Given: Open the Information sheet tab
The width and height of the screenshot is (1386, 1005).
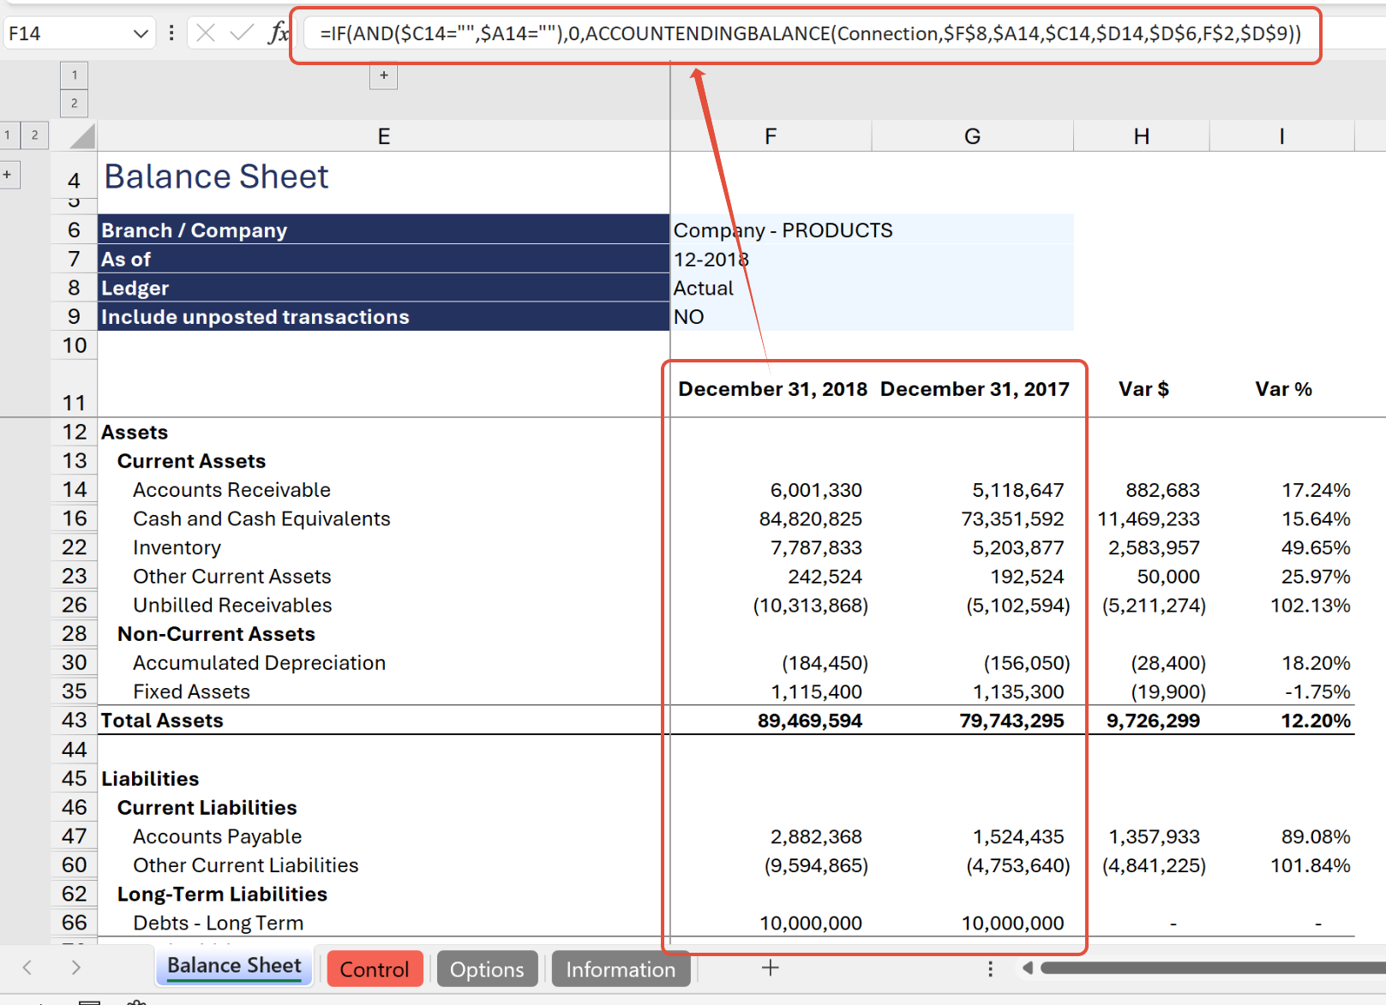Looking at the screenshot, I should [621, 969].
